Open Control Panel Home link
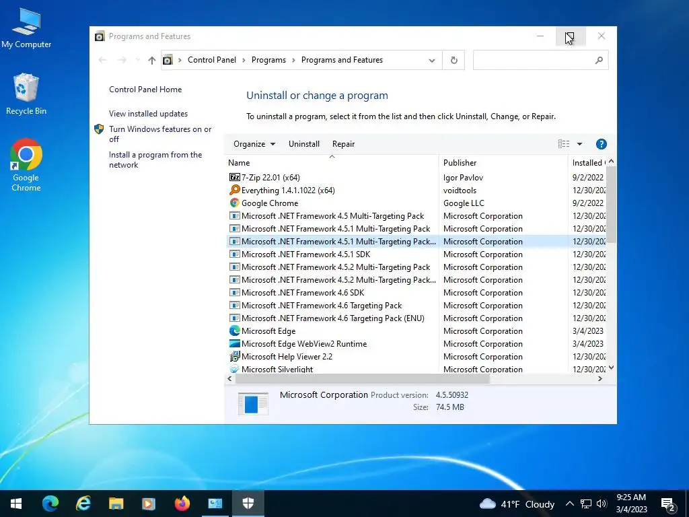 tap(145, 90)
